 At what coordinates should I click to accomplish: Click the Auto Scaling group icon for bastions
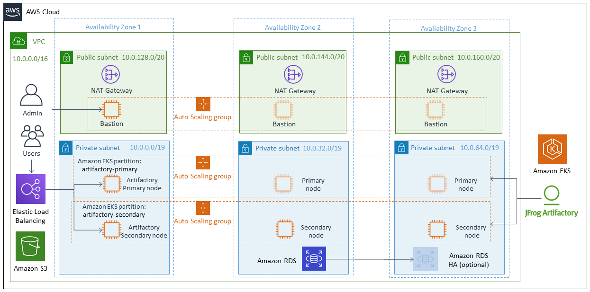click(x=203, y=104)
